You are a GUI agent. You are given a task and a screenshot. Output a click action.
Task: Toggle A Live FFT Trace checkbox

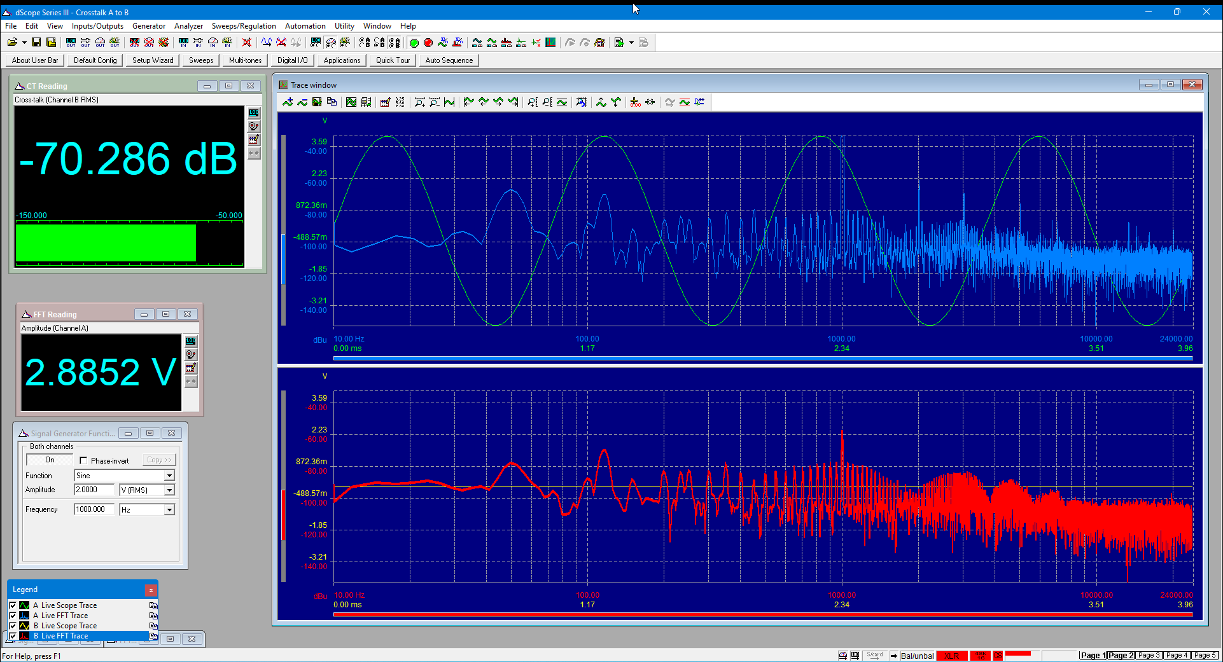[x=13, y=616]
